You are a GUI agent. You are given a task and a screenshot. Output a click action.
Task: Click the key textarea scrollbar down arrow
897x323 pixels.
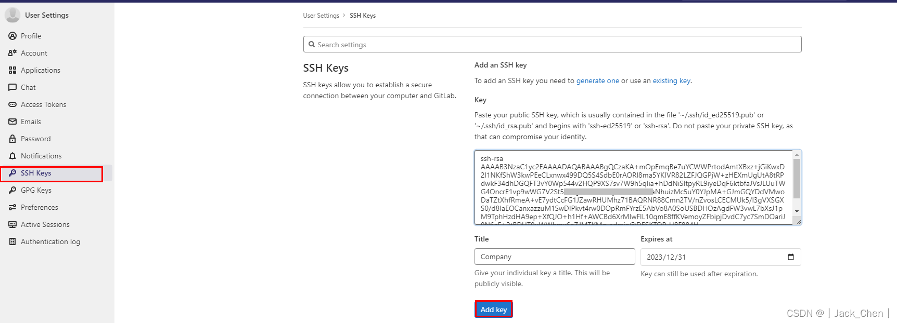(x=797, y=211)
